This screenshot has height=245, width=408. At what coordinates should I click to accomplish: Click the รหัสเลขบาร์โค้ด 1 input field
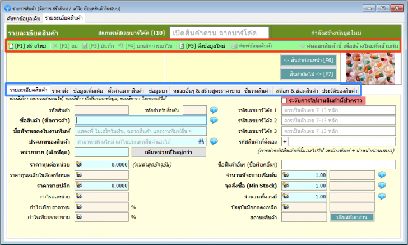(339, 110)
